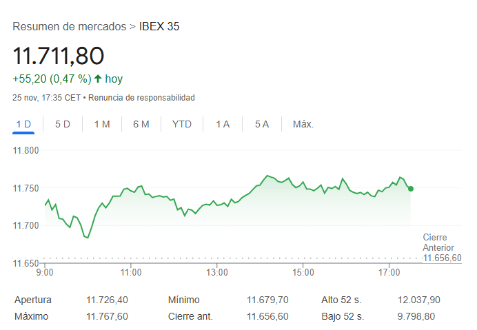Open the 1 A yearly chart
This screenshot has width=477, height=330.
coord(223,124)
